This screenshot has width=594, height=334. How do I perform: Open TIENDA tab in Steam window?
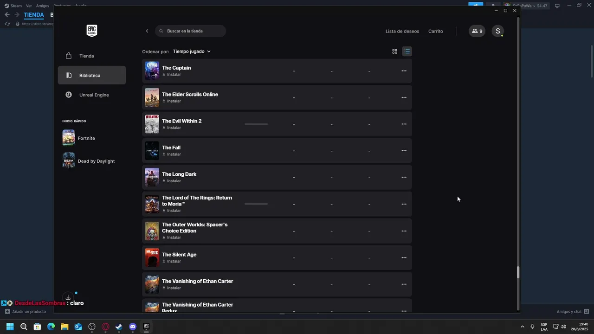(x=34, y=15)
